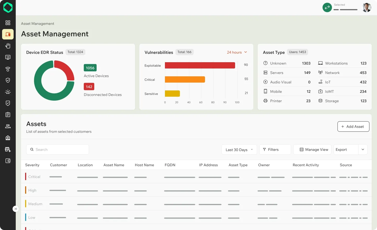
Task: Click the Critical orange bar
Action: [185, 79]
